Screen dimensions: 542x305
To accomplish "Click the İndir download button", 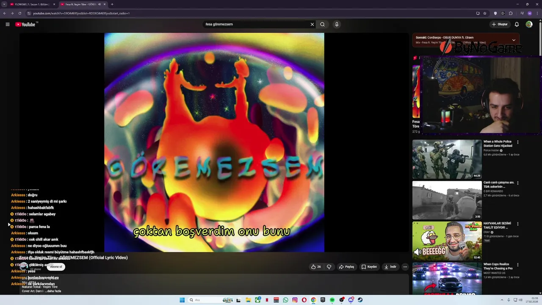I will [x=390, y=267].
